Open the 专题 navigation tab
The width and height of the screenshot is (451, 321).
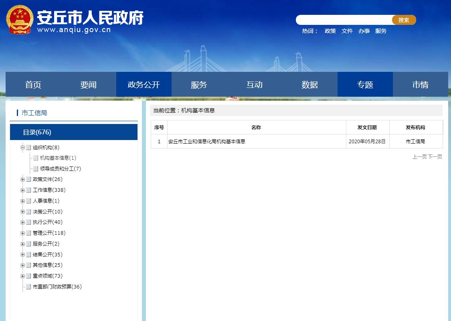click(x=365, y=84)
